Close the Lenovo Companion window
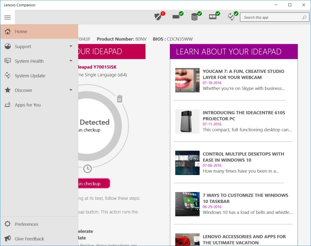 304,5
